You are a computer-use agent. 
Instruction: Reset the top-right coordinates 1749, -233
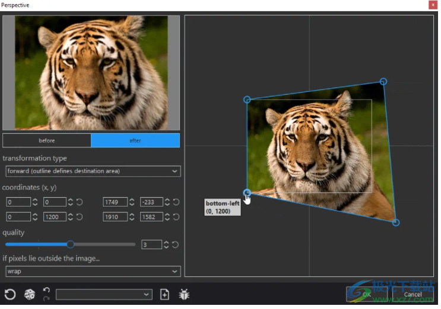point(176,202)
